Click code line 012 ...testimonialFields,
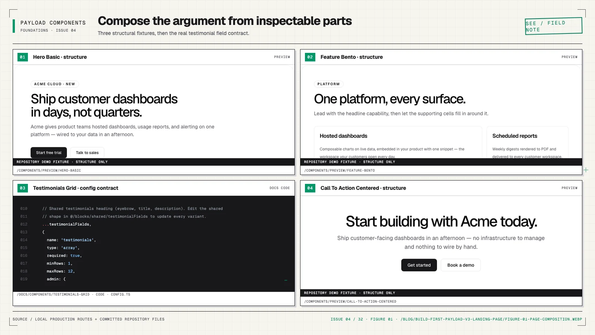The width and height of the screenshot is (595, 335). 67,224
